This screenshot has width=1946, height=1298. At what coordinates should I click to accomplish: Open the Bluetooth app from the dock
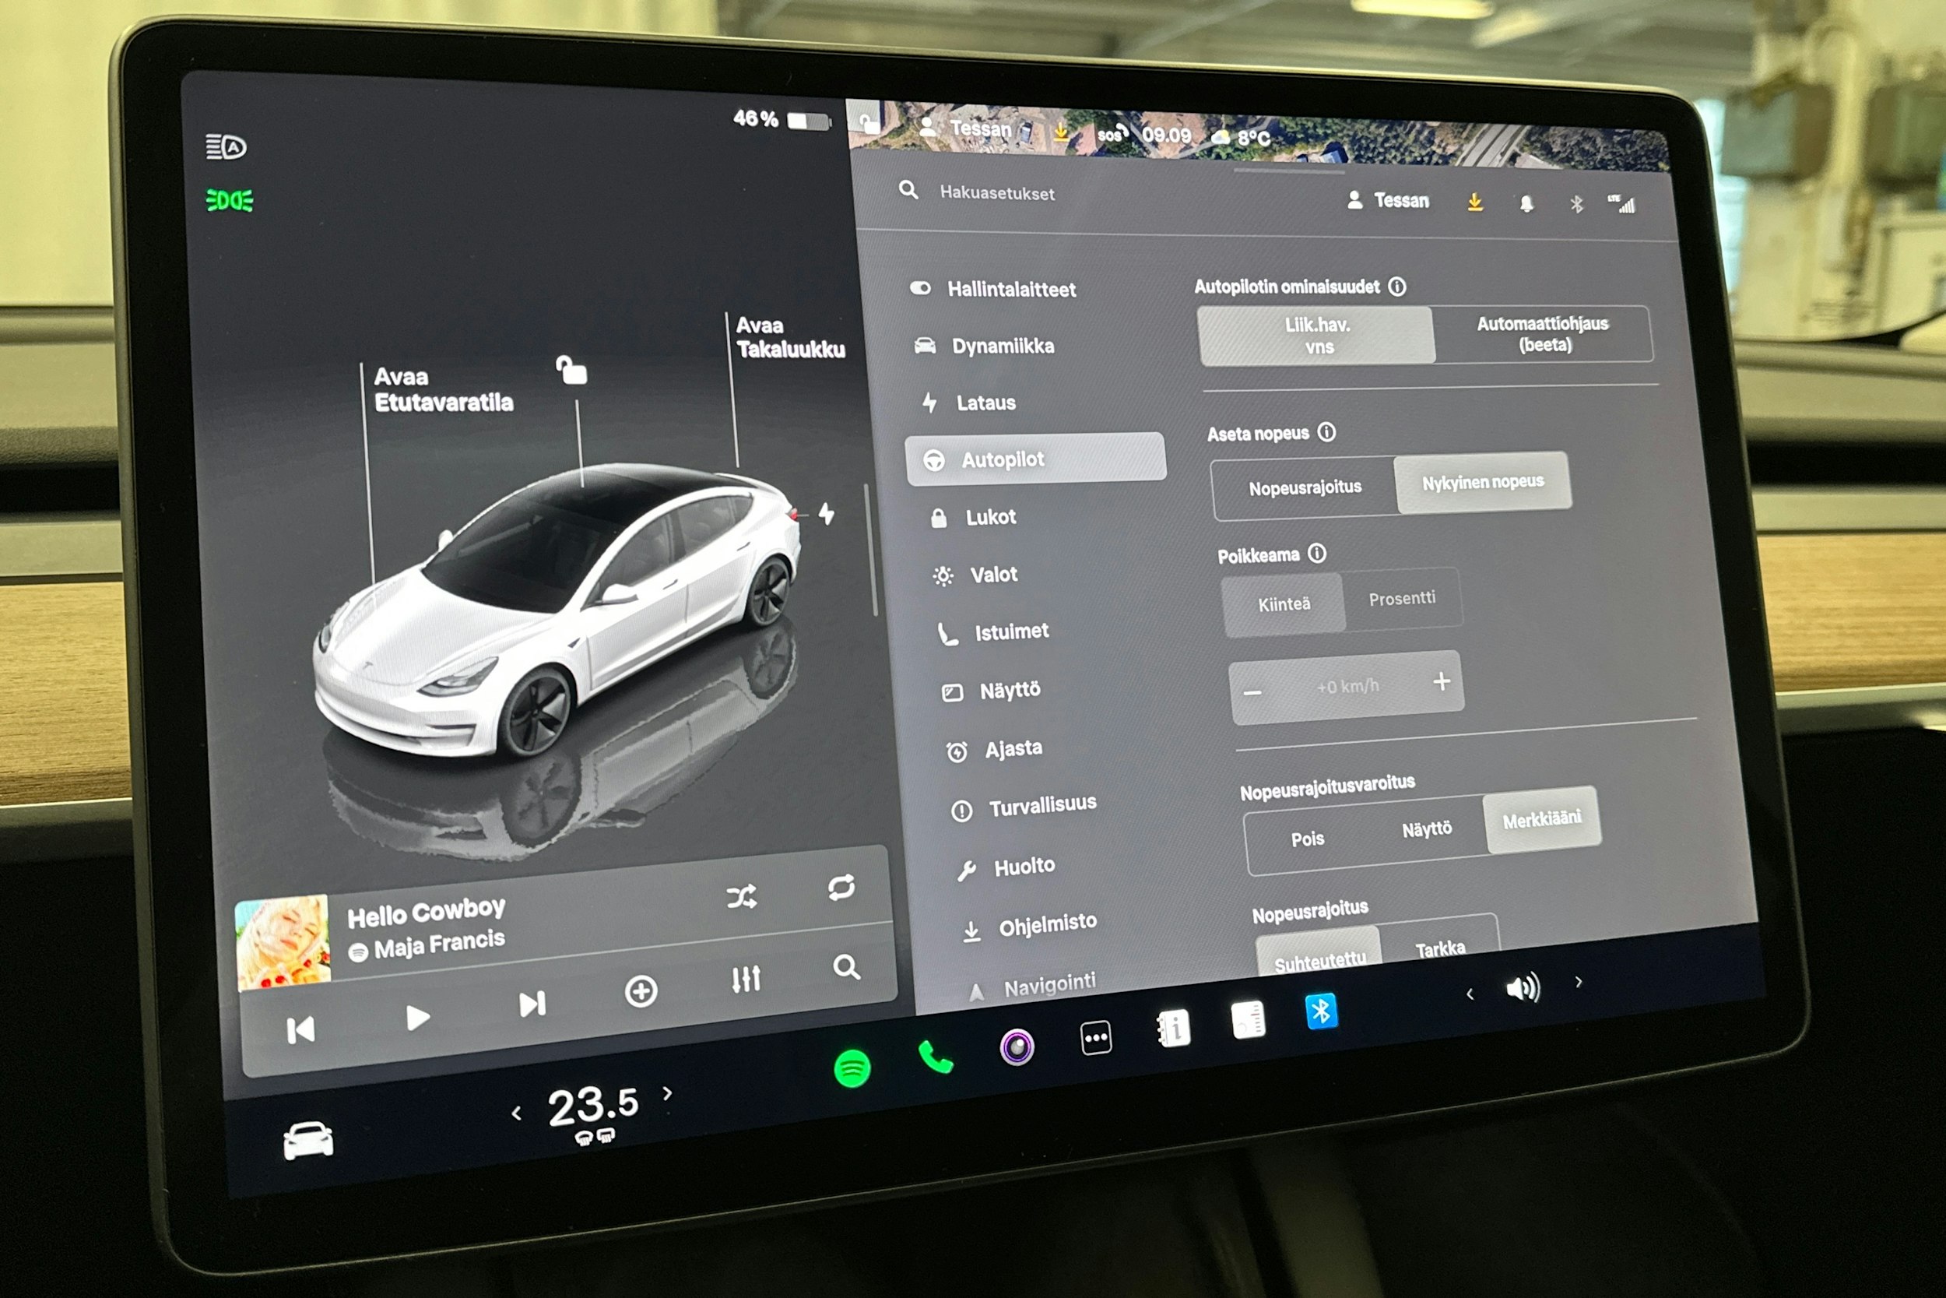1323,1011
